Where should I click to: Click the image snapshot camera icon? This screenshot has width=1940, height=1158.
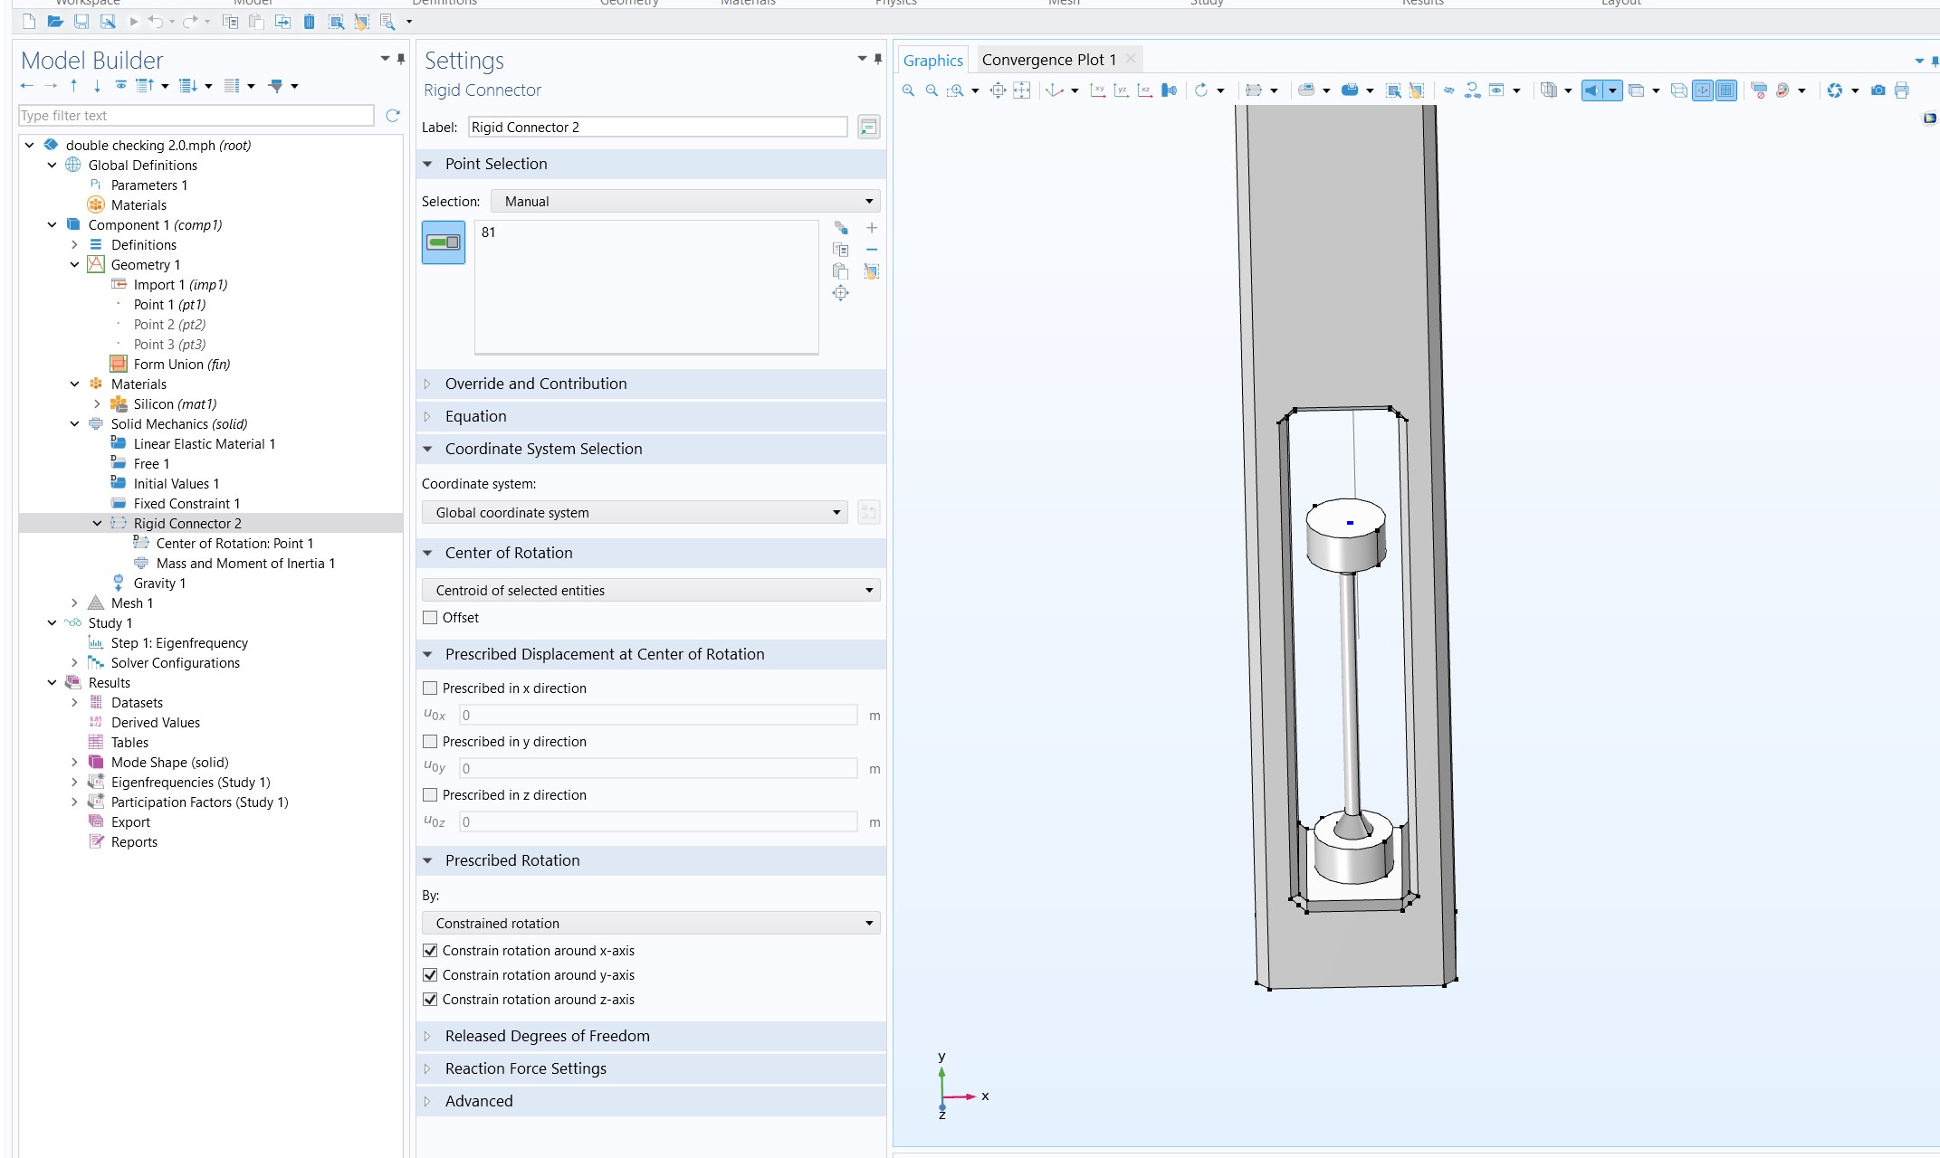coord(1878,90)
